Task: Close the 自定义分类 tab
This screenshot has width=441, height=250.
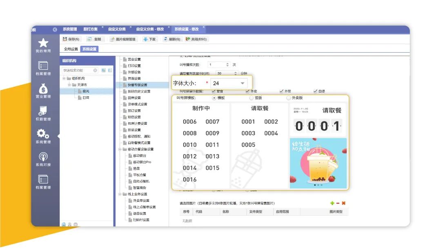Action: click(x=131, y=27)
